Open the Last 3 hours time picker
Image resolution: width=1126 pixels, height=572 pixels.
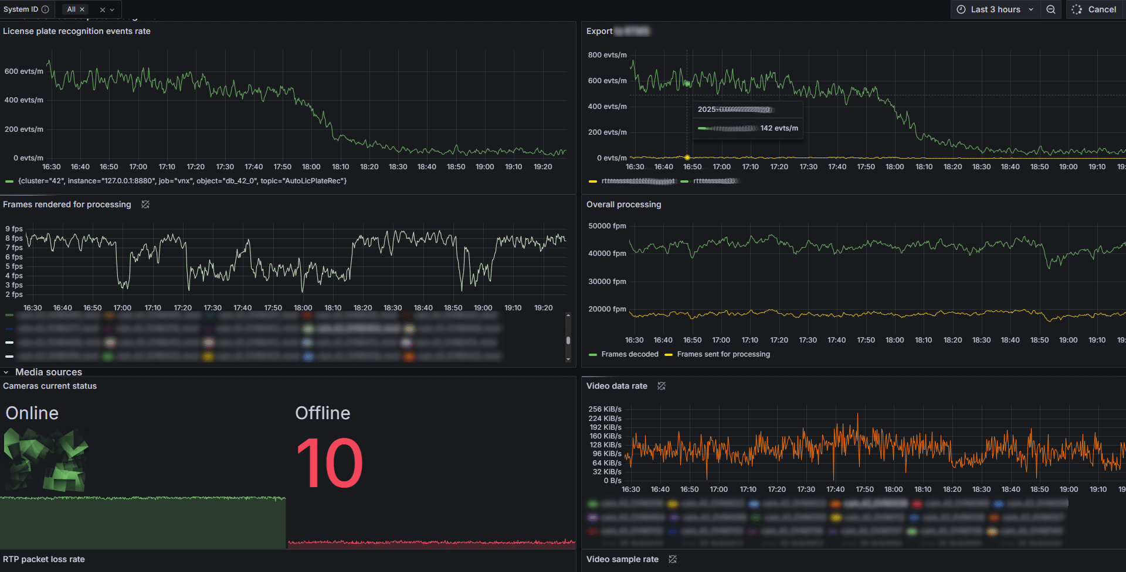(995, 9)
